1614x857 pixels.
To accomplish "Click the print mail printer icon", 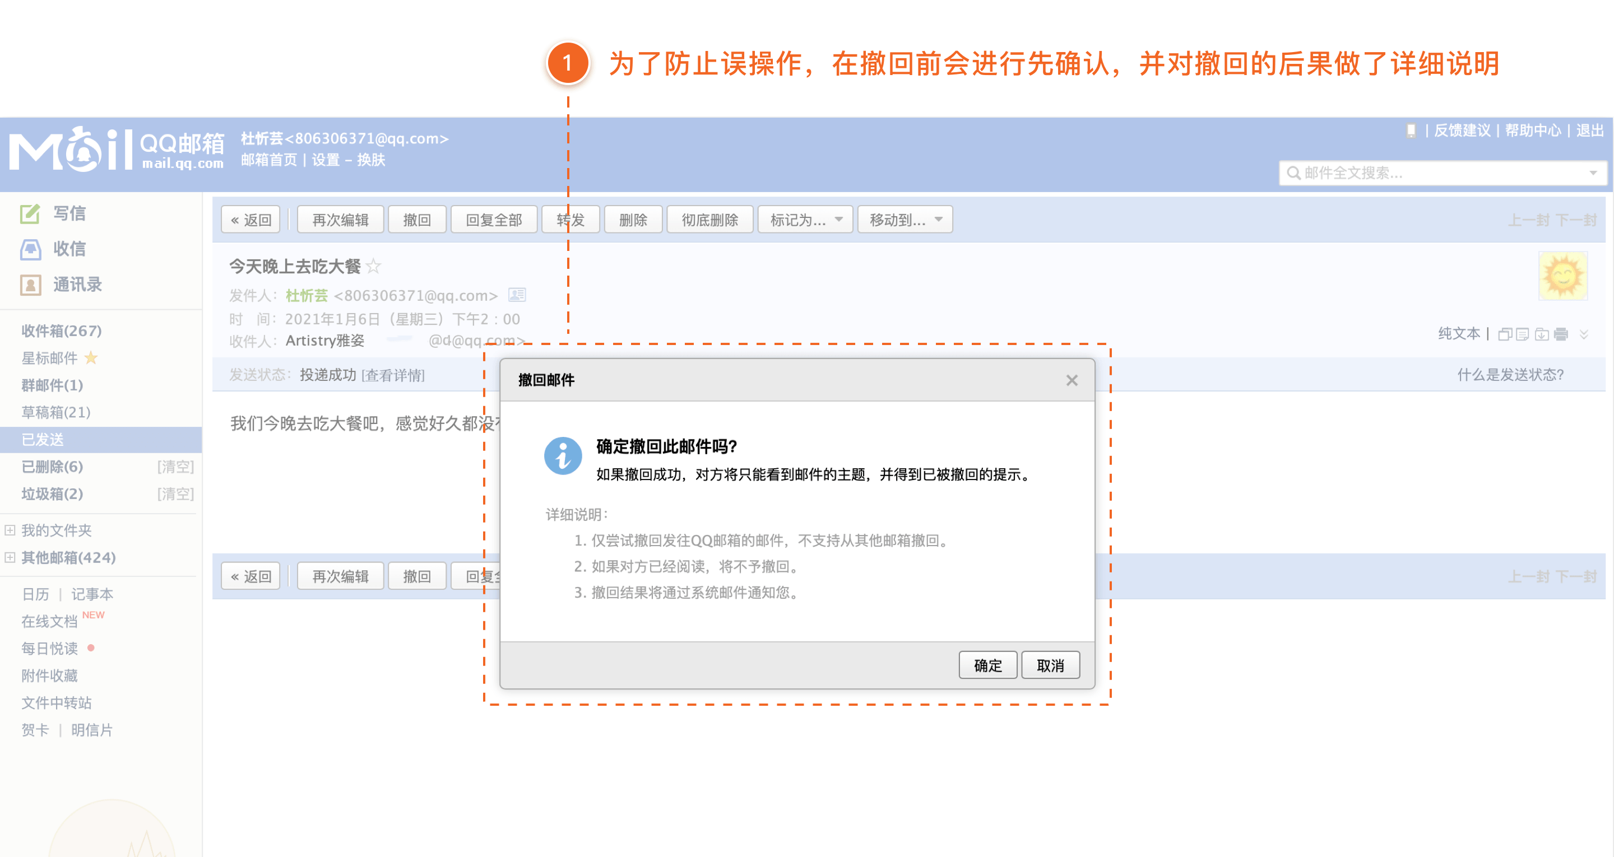I will (1561, 334).
